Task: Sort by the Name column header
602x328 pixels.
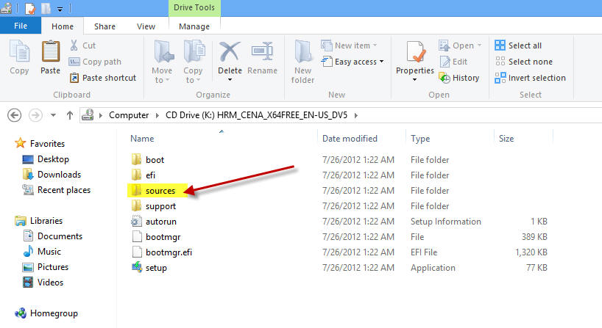Action: click(x=142, y=139)
